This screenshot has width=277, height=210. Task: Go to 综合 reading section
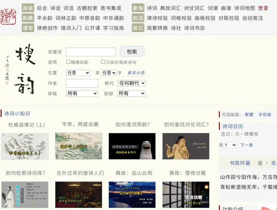coord(42,8)
